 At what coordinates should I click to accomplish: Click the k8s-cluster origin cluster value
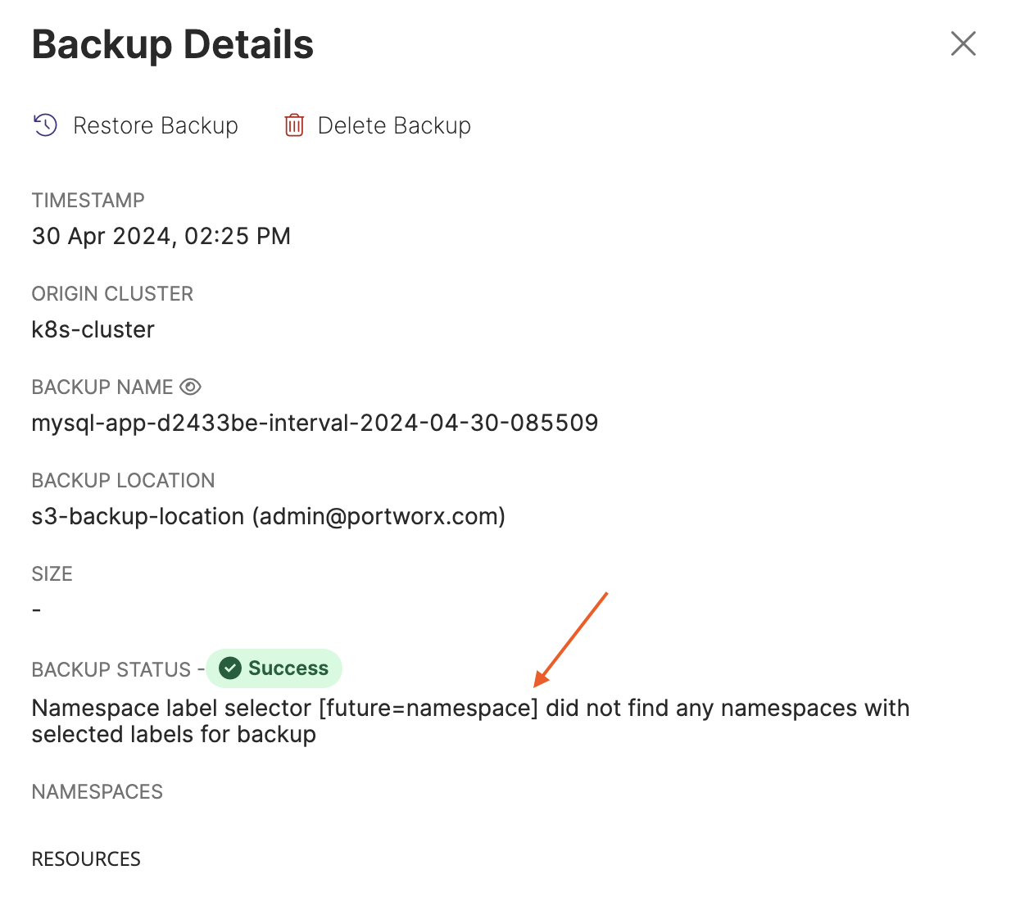coord(93,329)
